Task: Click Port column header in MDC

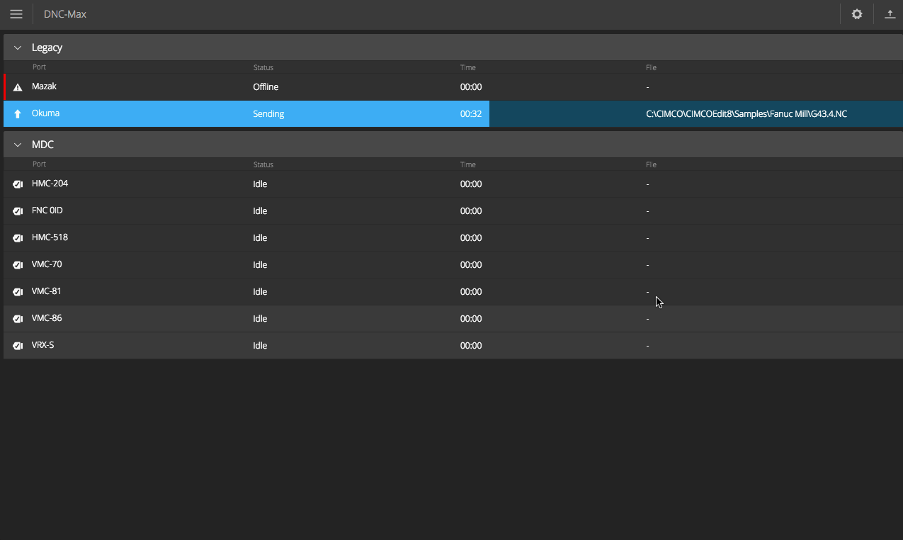Action: tap(39, 164)
